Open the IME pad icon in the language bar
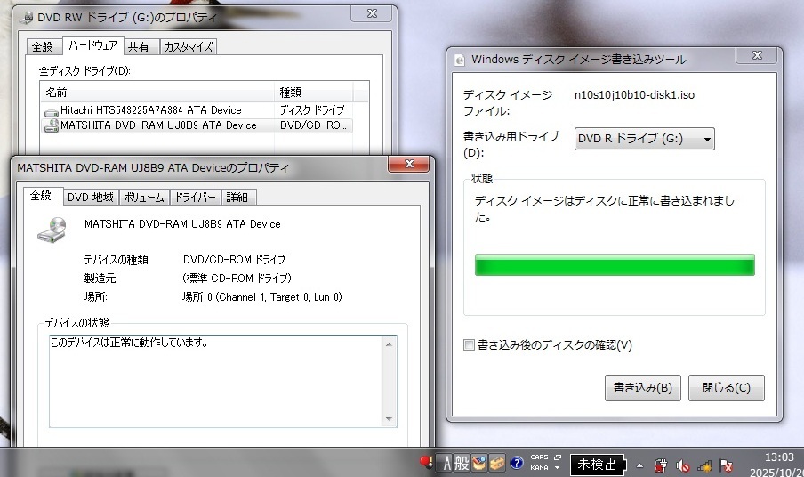The width and height of the screenshot is (804, 477). click(478, 463)
